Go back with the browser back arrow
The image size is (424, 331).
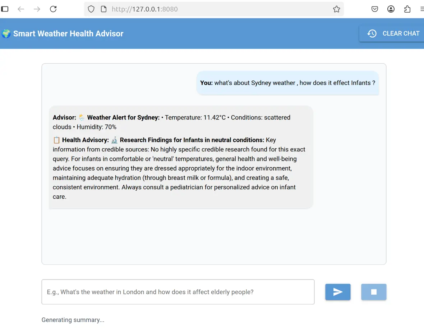pyautogui.click(x=21, y=9)
